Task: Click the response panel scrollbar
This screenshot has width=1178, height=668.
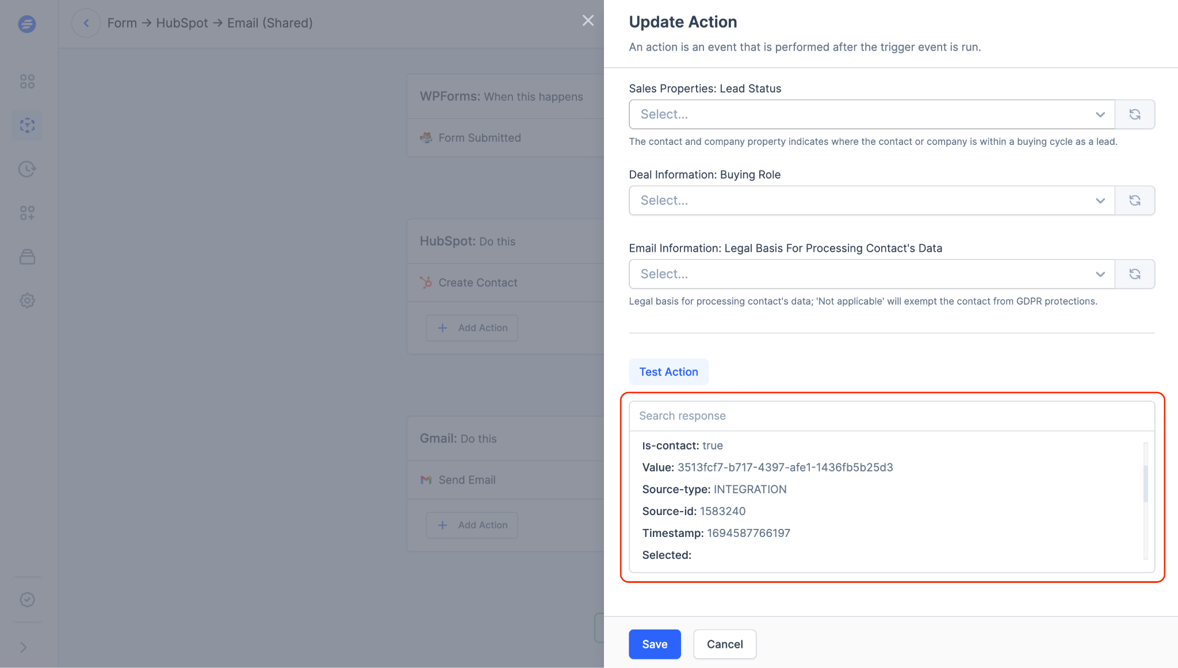Action: [x=1145, y=483]
